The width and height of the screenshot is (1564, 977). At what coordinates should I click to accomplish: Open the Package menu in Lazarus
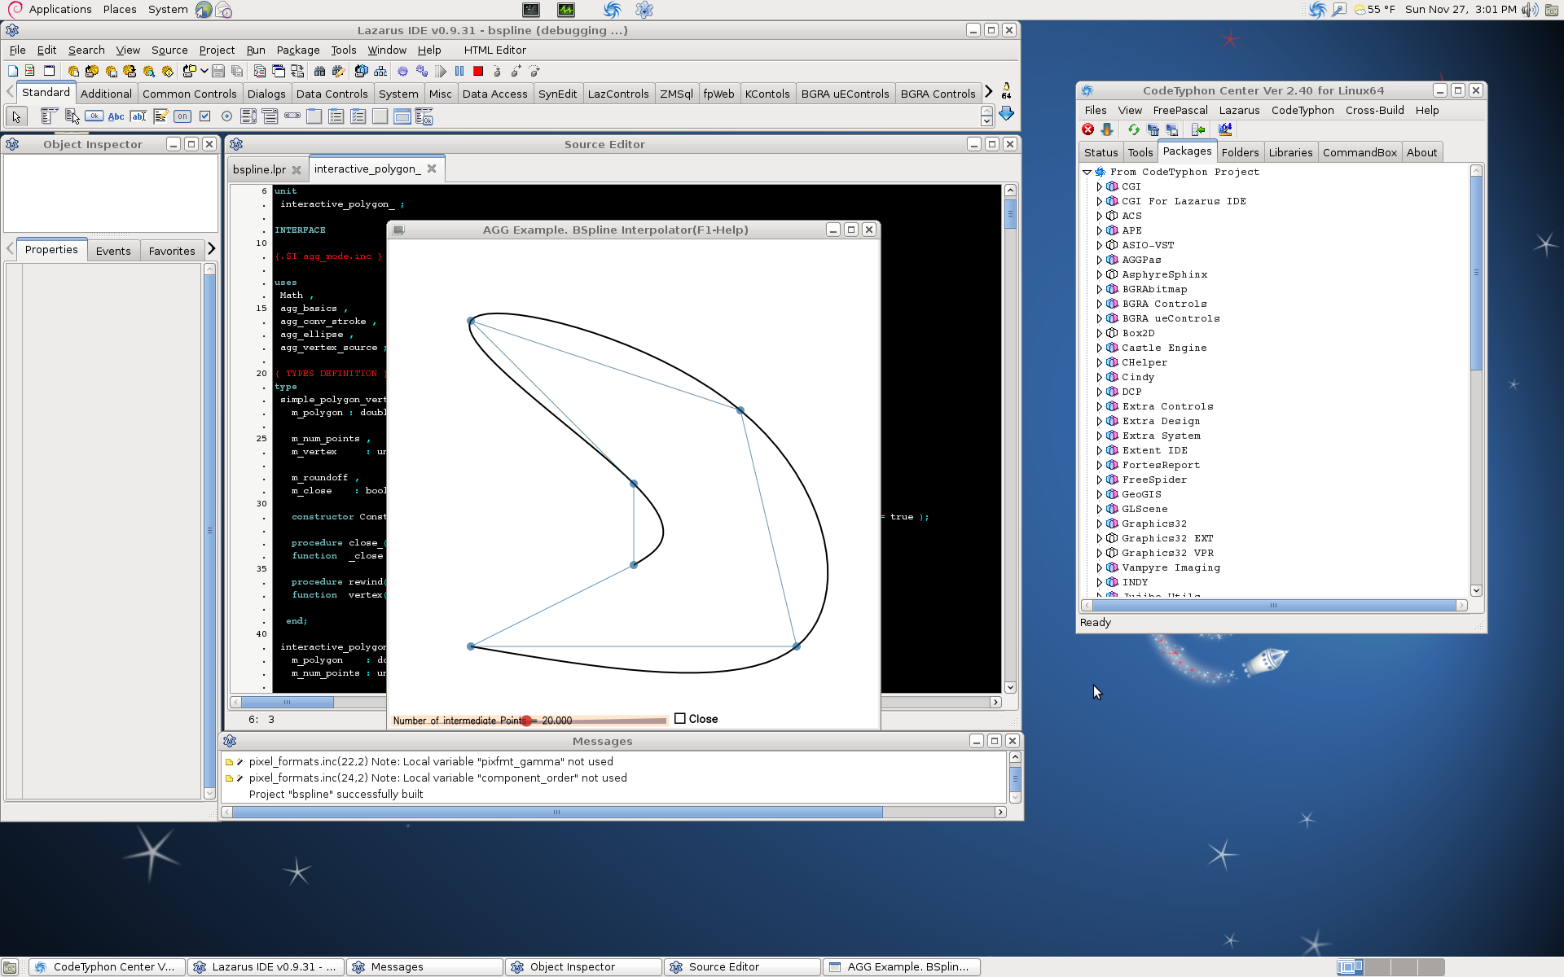pyautogui.click(x=297, y=50)
